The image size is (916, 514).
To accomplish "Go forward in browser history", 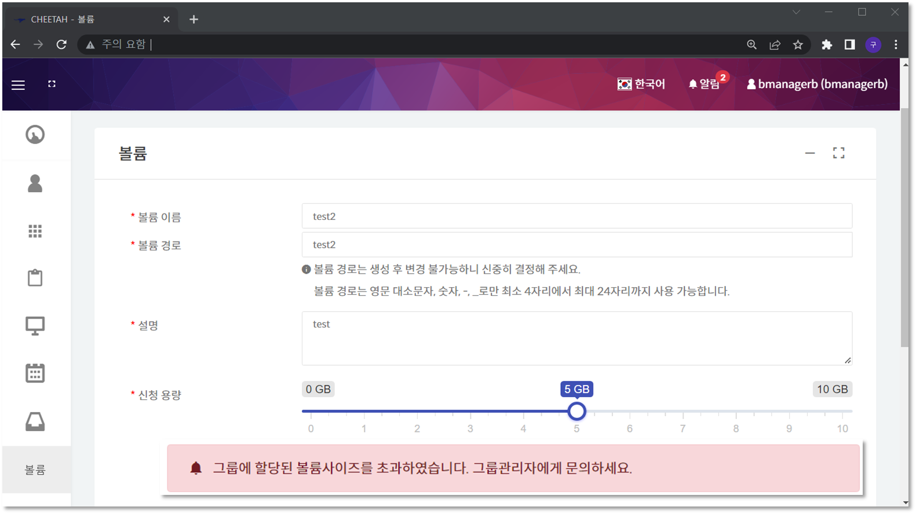I will tap(38, 45).
